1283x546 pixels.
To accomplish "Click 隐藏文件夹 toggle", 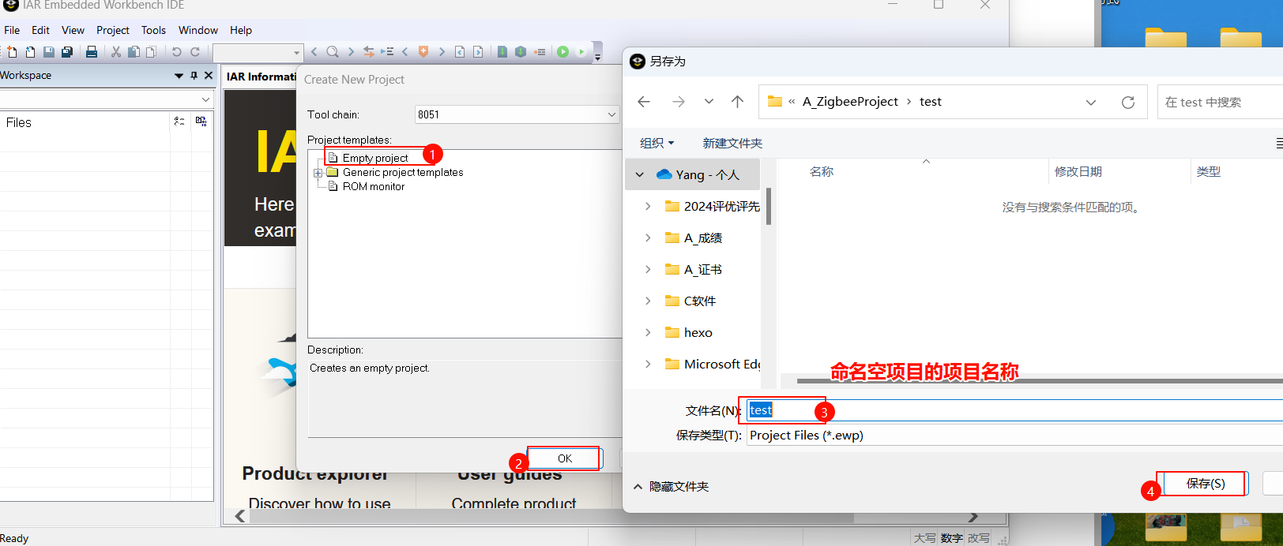I will coord(671,487).
